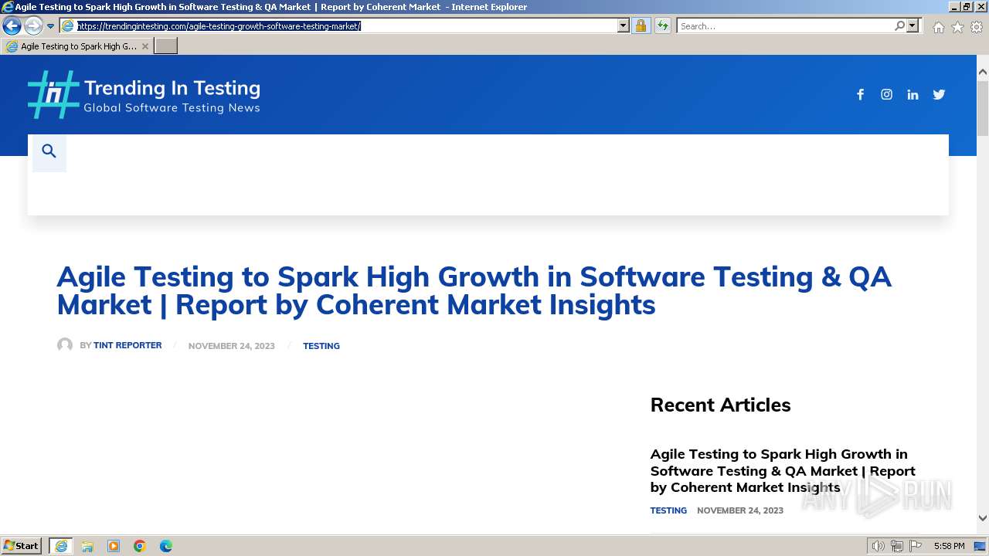Click the main article headline

474,290
